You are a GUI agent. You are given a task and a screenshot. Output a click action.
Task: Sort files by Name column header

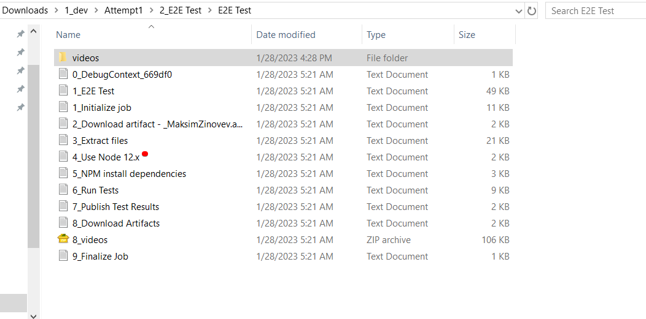(68, 35)
